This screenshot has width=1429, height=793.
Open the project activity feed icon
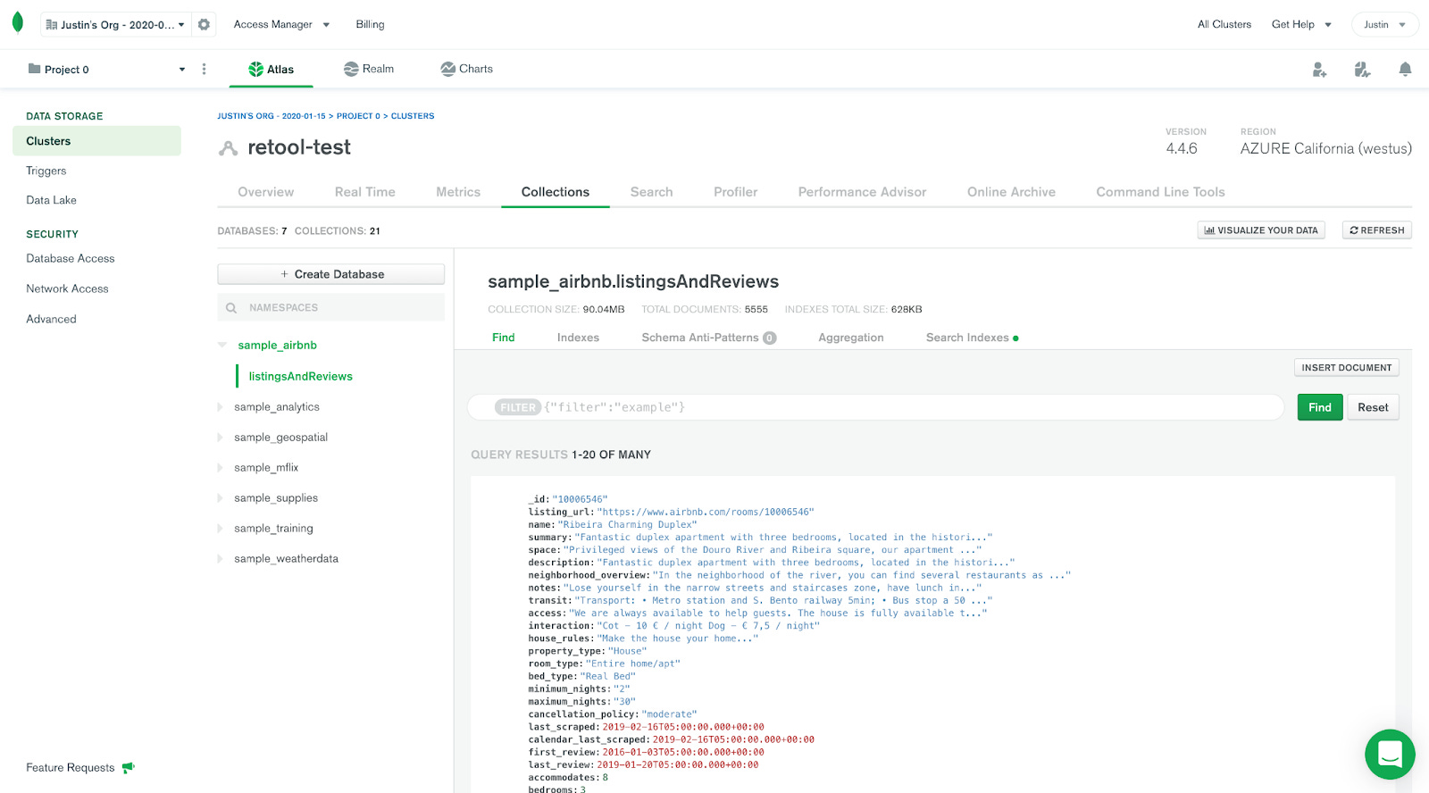pyautogui.click(x=1362, y=70)
